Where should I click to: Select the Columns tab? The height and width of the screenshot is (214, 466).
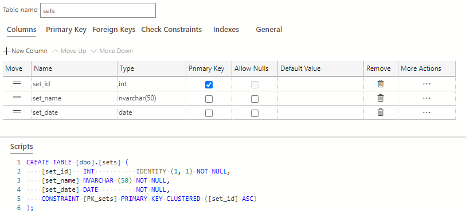point(22,30)
